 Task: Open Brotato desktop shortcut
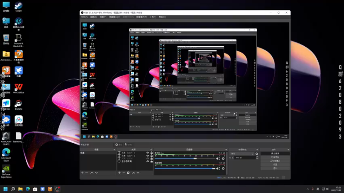tap(18, 105)
